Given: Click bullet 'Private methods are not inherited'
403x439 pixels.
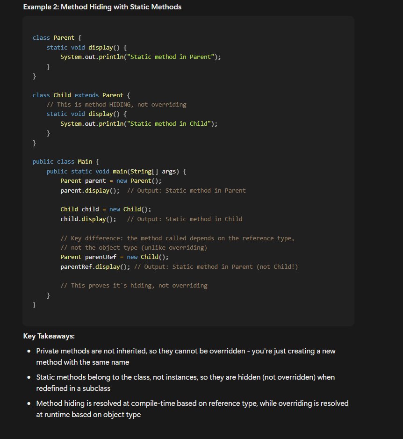Looking at the screenshot, I should coord(186,357).
